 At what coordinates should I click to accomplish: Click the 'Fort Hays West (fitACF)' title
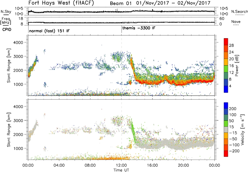tap(61, 3)
